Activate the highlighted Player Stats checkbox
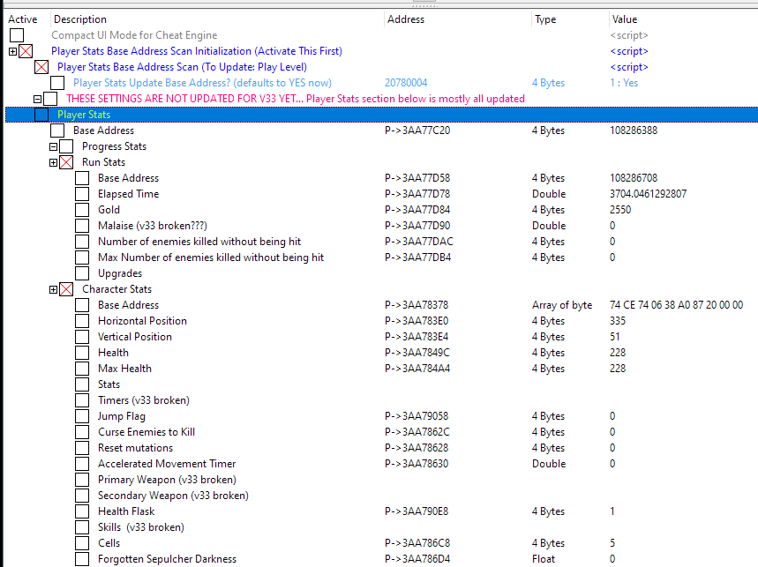 coord(41,115)
